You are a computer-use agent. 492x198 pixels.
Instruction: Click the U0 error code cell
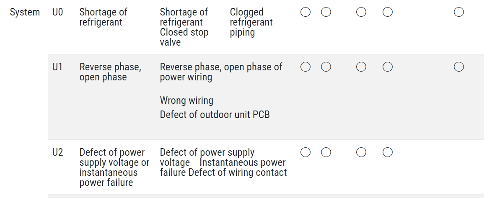(58, 12)
